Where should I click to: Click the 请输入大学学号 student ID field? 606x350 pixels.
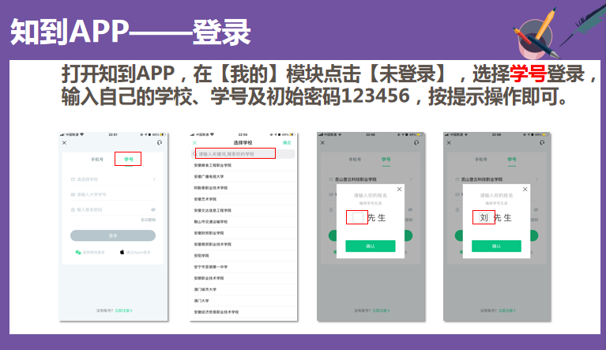tap(113, 194)
